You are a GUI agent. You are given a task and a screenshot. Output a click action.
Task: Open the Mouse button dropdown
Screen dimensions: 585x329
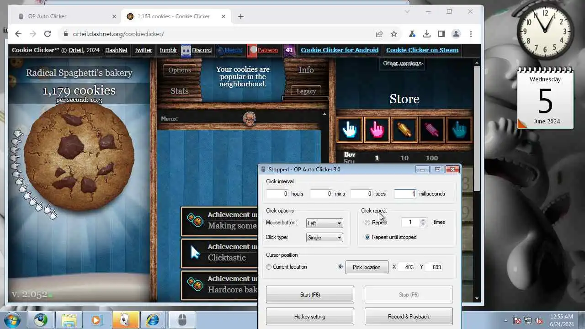pyautogui.click(x=324, y=223)
